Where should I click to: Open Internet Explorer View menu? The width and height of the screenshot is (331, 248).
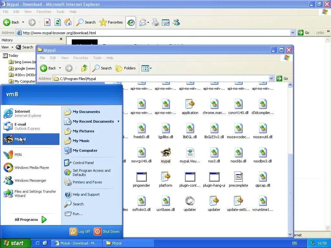(x=28, y=12)
